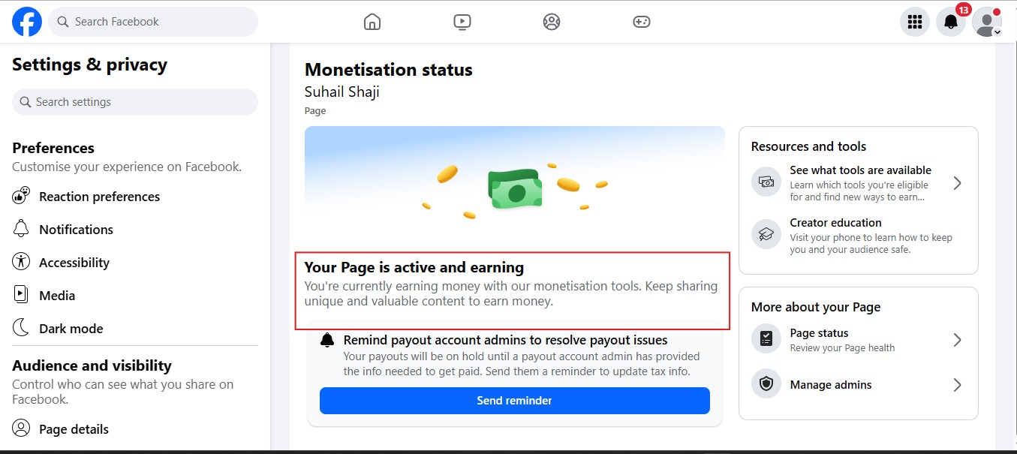Open the notifications bell with badge
1017x454 pixels.
tap(951, 22)
